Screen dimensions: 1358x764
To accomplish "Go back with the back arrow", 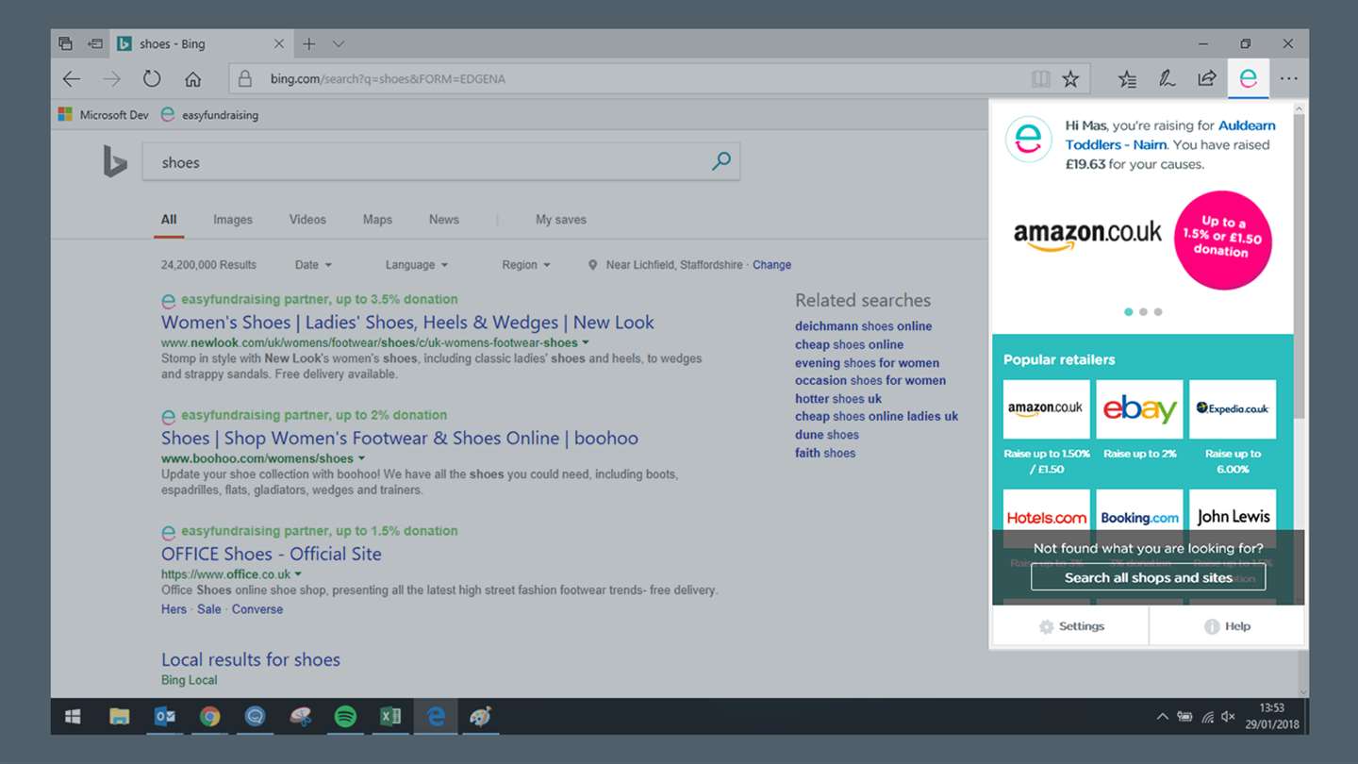I will click(72, 79).
